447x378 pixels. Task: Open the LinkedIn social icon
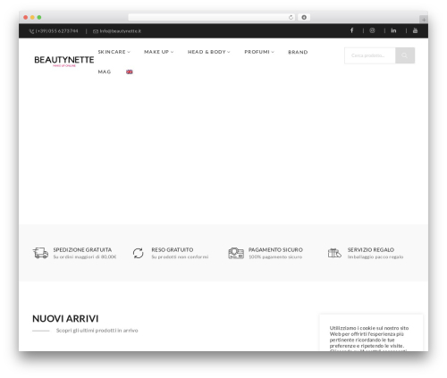point(393,30)
